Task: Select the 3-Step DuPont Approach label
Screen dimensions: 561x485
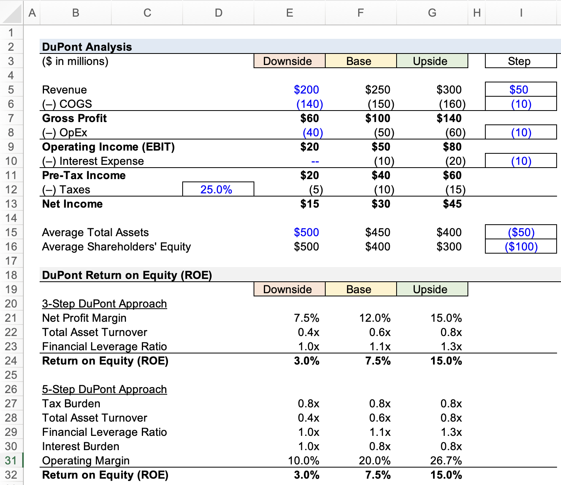Action: (x=105, y=304)
